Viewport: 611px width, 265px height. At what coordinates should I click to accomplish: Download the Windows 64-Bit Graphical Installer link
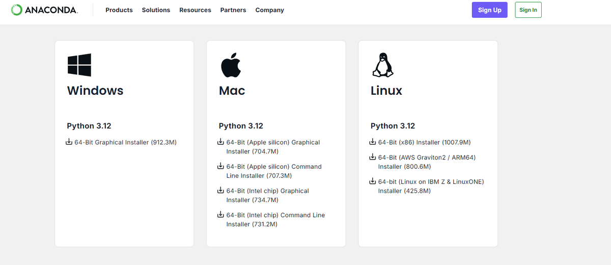pyautogui.click(x=125, y=142)
